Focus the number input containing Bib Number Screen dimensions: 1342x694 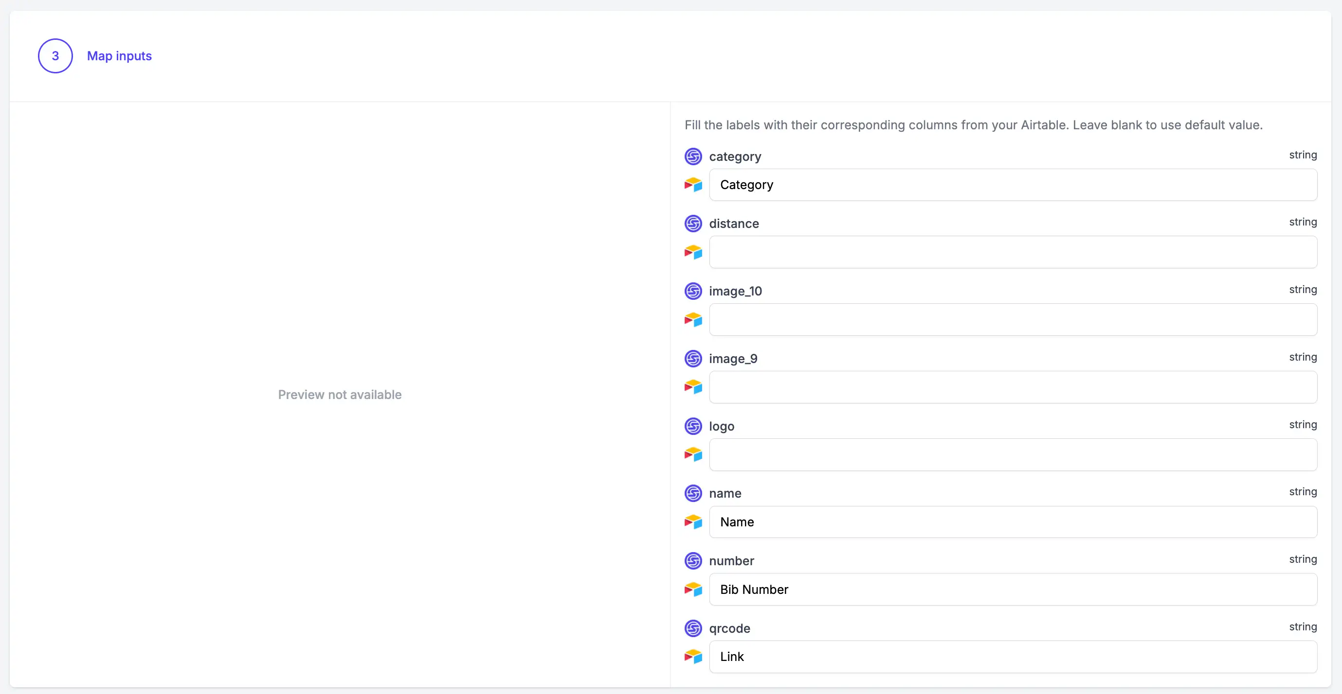(1013, 590)
